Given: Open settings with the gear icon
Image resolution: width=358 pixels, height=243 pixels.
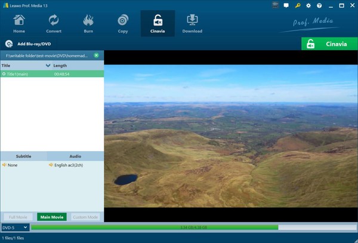Looking at the screenshot, I should coord(308,5).
